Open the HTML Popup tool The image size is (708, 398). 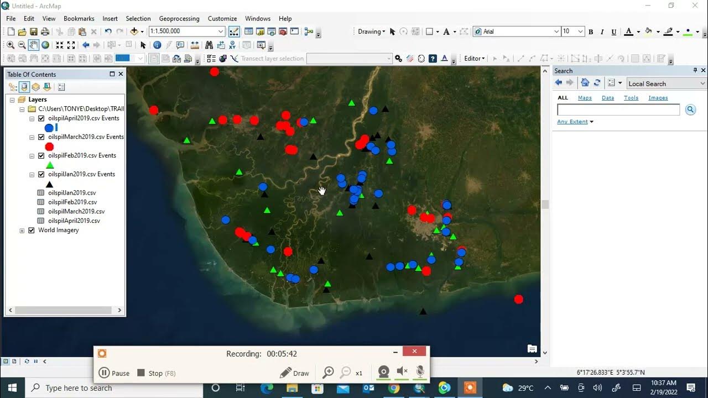[x=180, y=45]
